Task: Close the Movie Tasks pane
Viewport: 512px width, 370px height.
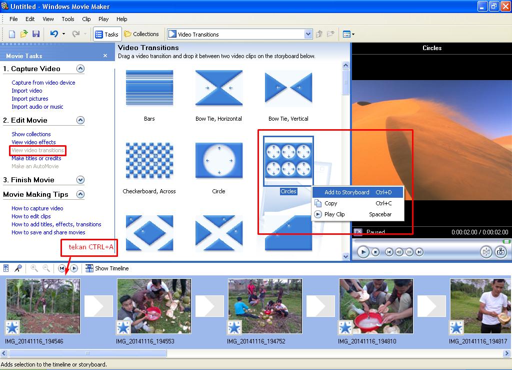Action: pos(105,56)
